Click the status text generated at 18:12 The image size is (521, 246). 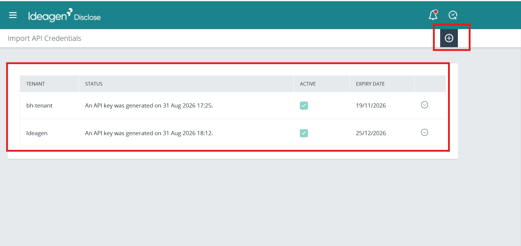pos(149,133)
